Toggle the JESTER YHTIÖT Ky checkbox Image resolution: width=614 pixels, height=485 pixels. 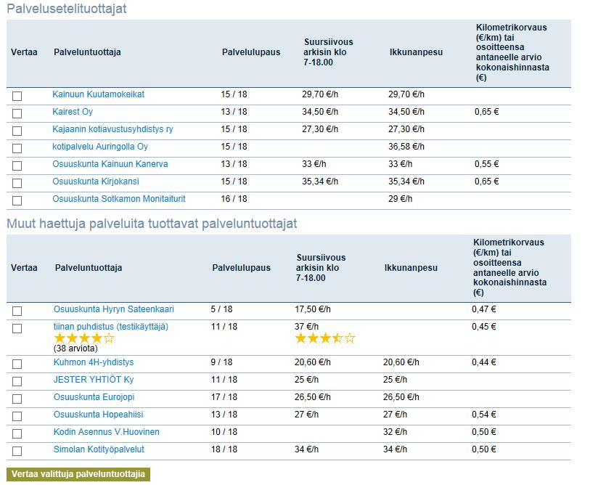pos(17,382)
